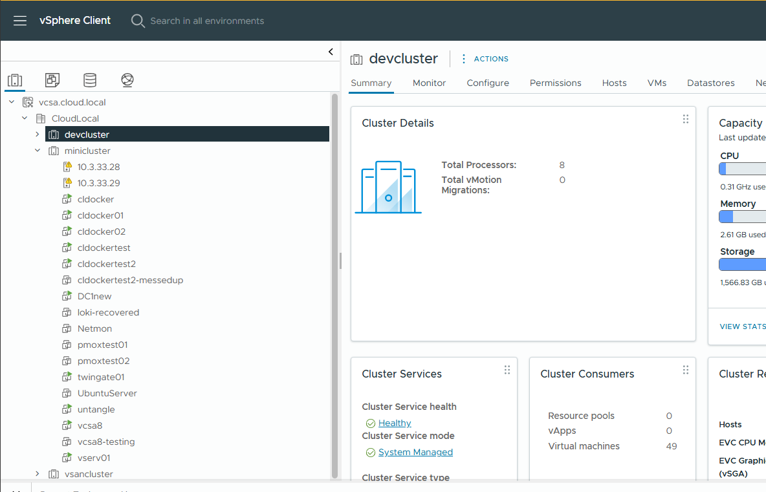Click the Cluster Services card drag handle
The height and width of the screenshot is (492, 766).
(507, 370)
